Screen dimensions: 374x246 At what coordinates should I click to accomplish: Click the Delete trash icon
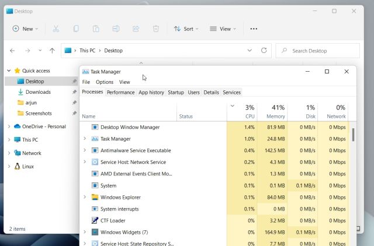coord(155,29)
